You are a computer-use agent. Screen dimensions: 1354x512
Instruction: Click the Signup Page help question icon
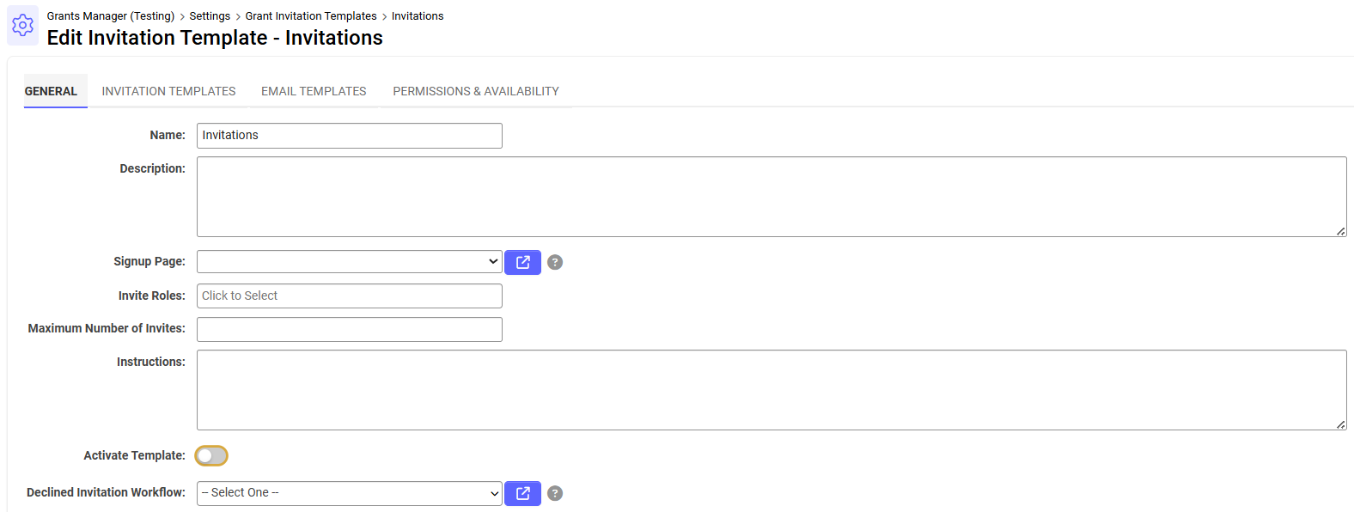555,262
